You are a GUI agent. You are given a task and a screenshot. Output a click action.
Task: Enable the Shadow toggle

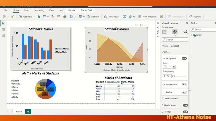tap(184, 92)
